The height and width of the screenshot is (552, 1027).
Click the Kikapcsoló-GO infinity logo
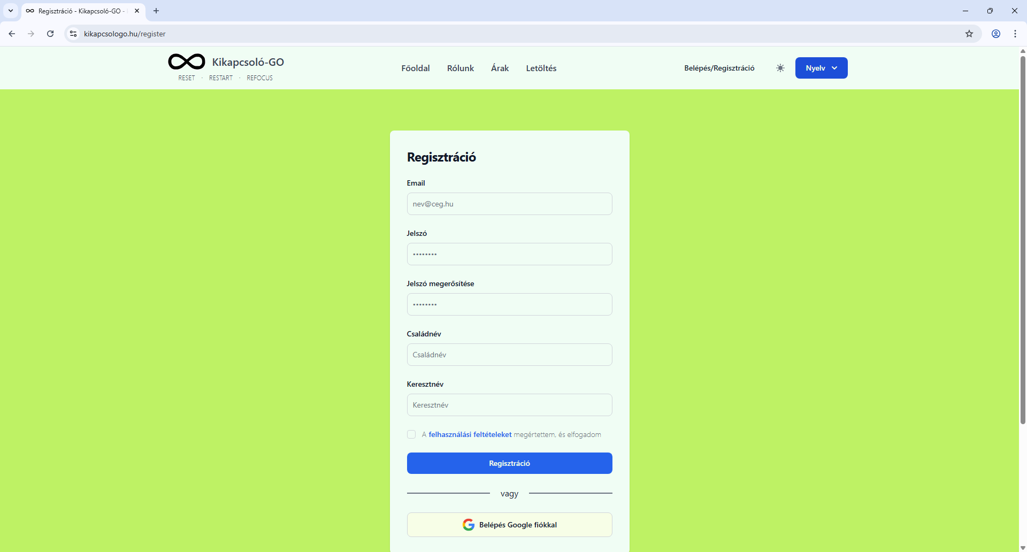[187, 62]
